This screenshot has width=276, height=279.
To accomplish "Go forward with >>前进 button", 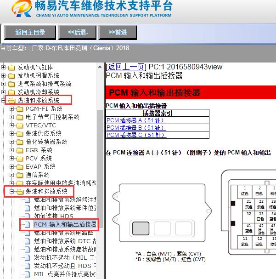I will (118, 33).
